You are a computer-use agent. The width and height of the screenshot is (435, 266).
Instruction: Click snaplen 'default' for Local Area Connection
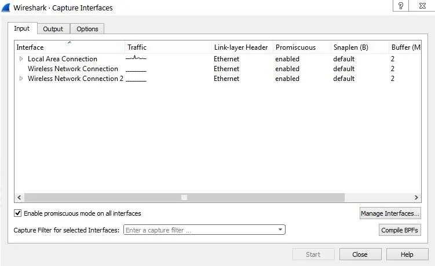(x=343, y=59)
